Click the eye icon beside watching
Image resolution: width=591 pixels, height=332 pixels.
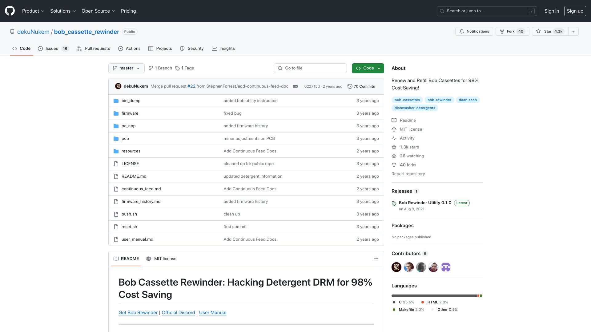point(394,156)
